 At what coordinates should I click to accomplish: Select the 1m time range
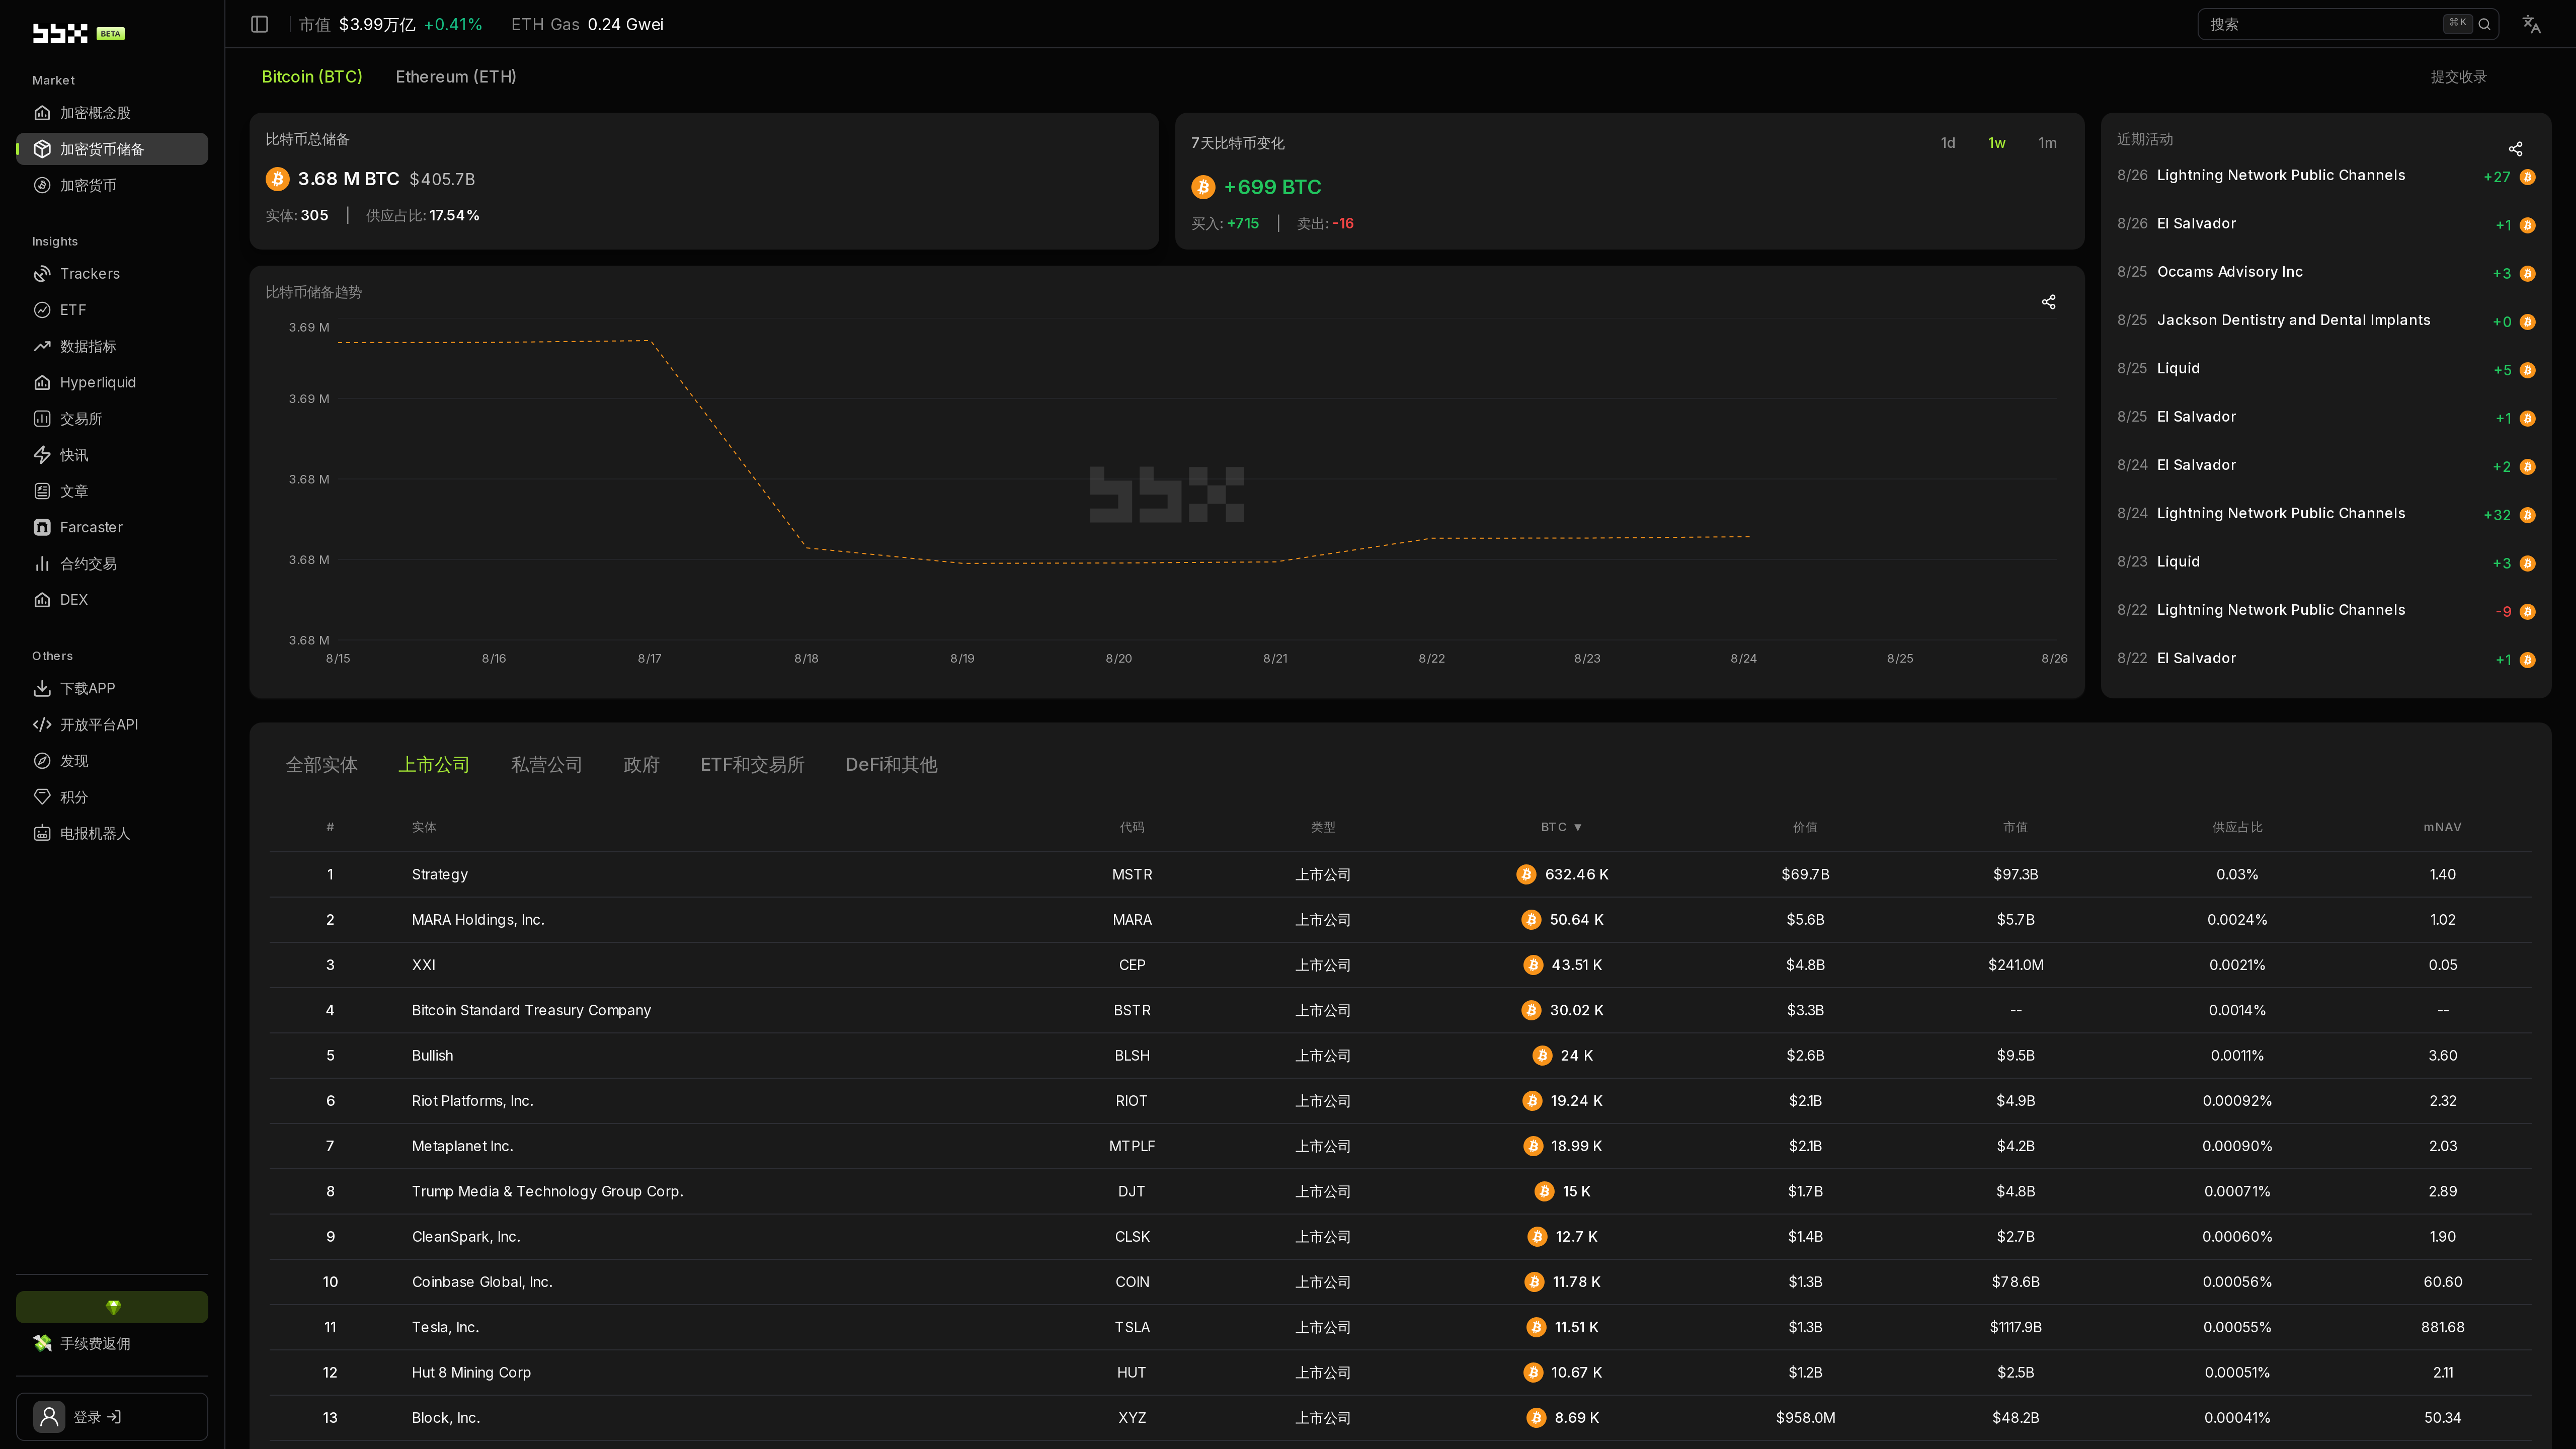click(2048, 143)
